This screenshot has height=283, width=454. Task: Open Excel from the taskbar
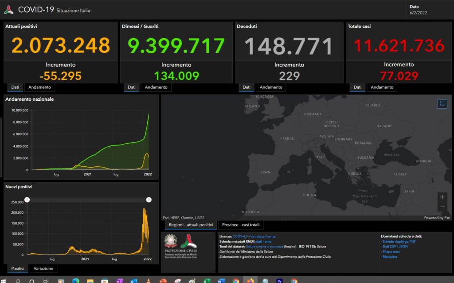coord(207,281)
